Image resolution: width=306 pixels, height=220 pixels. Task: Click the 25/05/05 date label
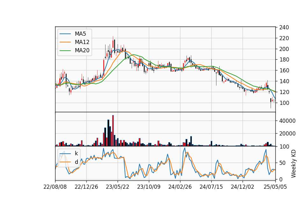(x=275, y=187)
